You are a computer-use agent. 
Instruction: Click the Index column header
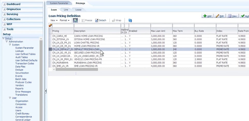pyautogui.click(x=227, y=31)
